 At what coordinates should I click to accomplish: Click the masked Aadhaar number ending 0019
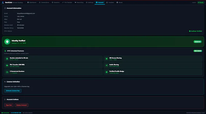(19, 43)
